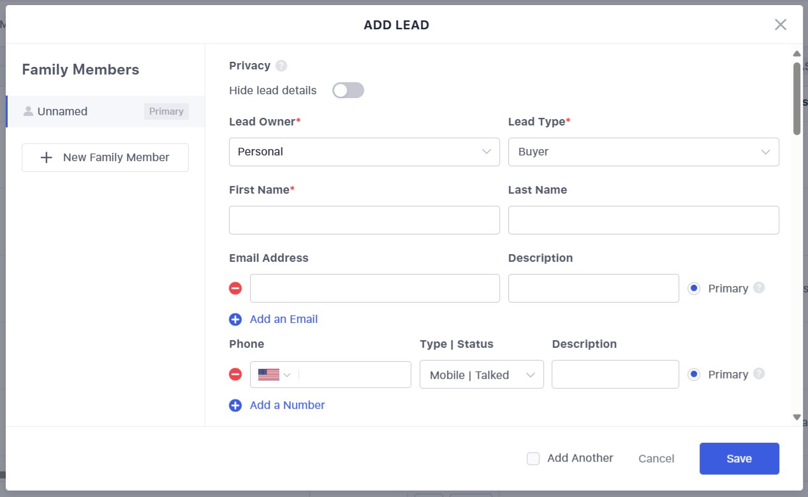Click into the First Name field
The image size is (808, 497).
pos(364,220)
